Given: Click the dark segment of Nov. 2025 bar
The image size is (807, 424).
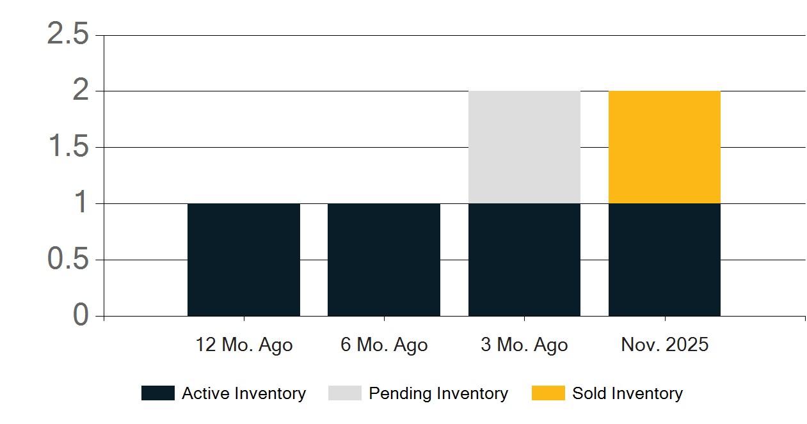Looking at the screenshot, I should (x=664, y=260).
